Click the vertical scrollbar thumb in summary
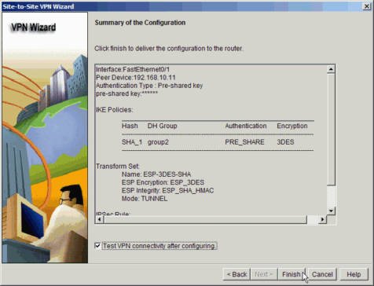374x286 pixels. pyautogui.click(x=331, y=130)
